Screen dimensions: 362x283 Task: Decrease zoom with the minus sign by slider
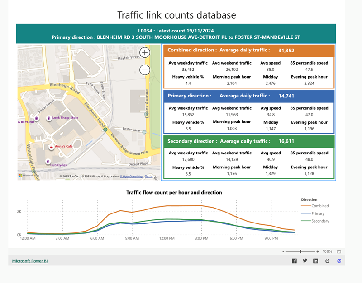[283, 252]
